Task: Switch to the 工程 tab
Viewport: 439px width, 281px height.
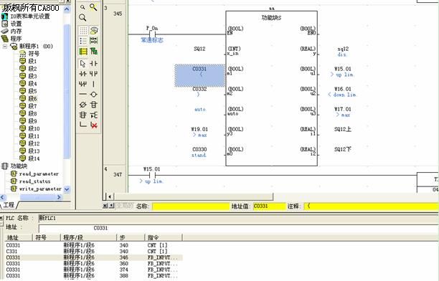Action: pos(9,205)
